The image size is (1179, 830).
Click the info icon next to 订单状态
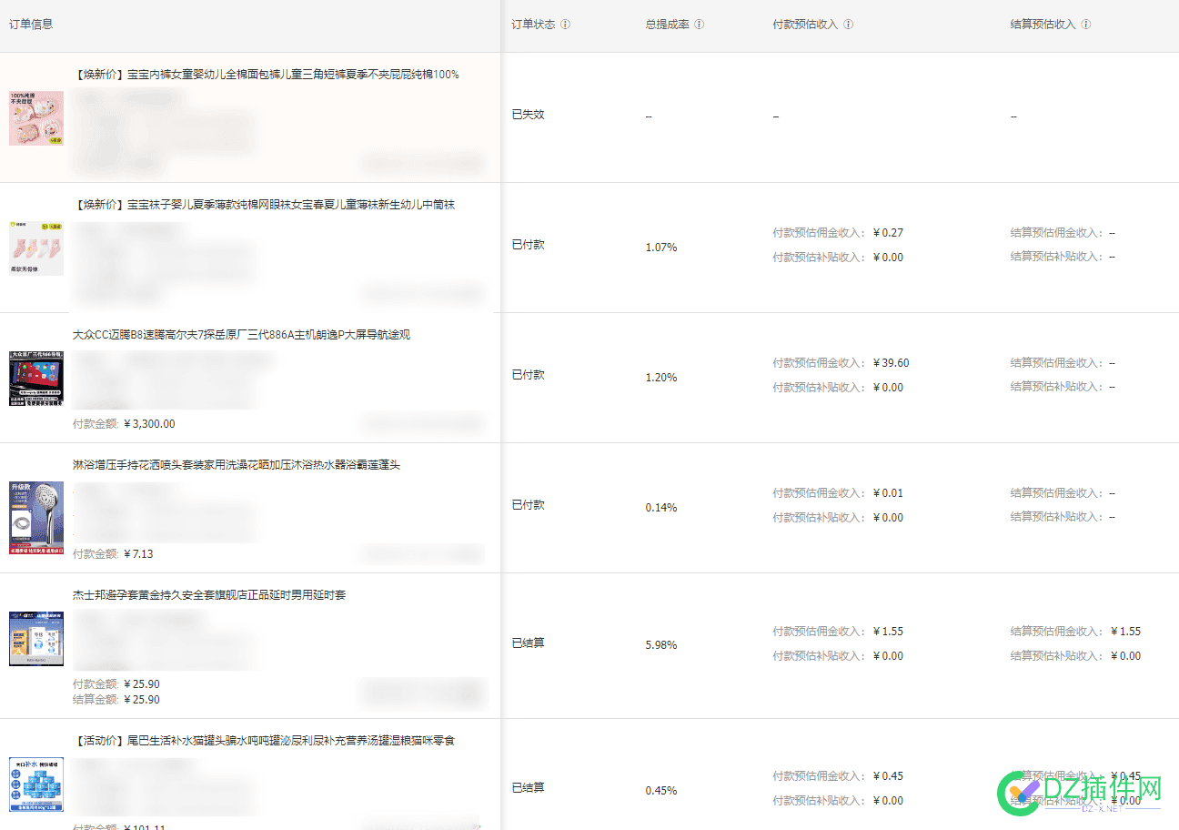click(x=565, y=25)
